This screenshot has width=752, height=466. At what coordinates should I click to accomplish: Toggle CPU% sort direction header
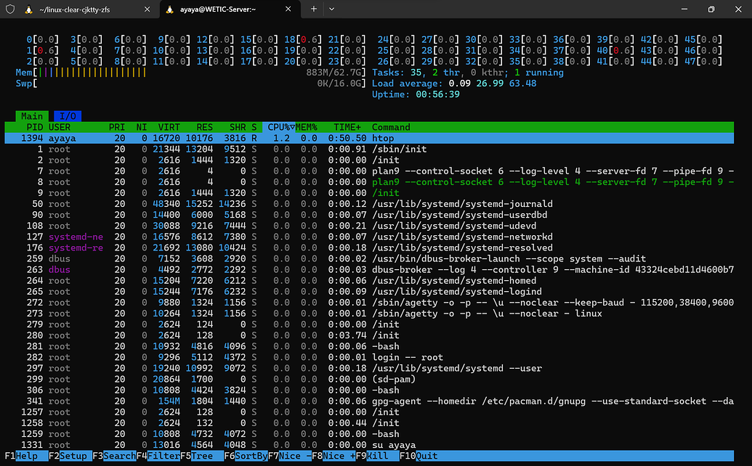coord(280,128)
